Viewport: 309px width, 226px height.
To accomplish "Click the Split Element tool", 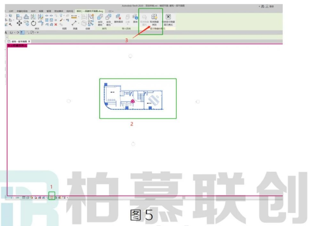I will (x=47, y=16).
